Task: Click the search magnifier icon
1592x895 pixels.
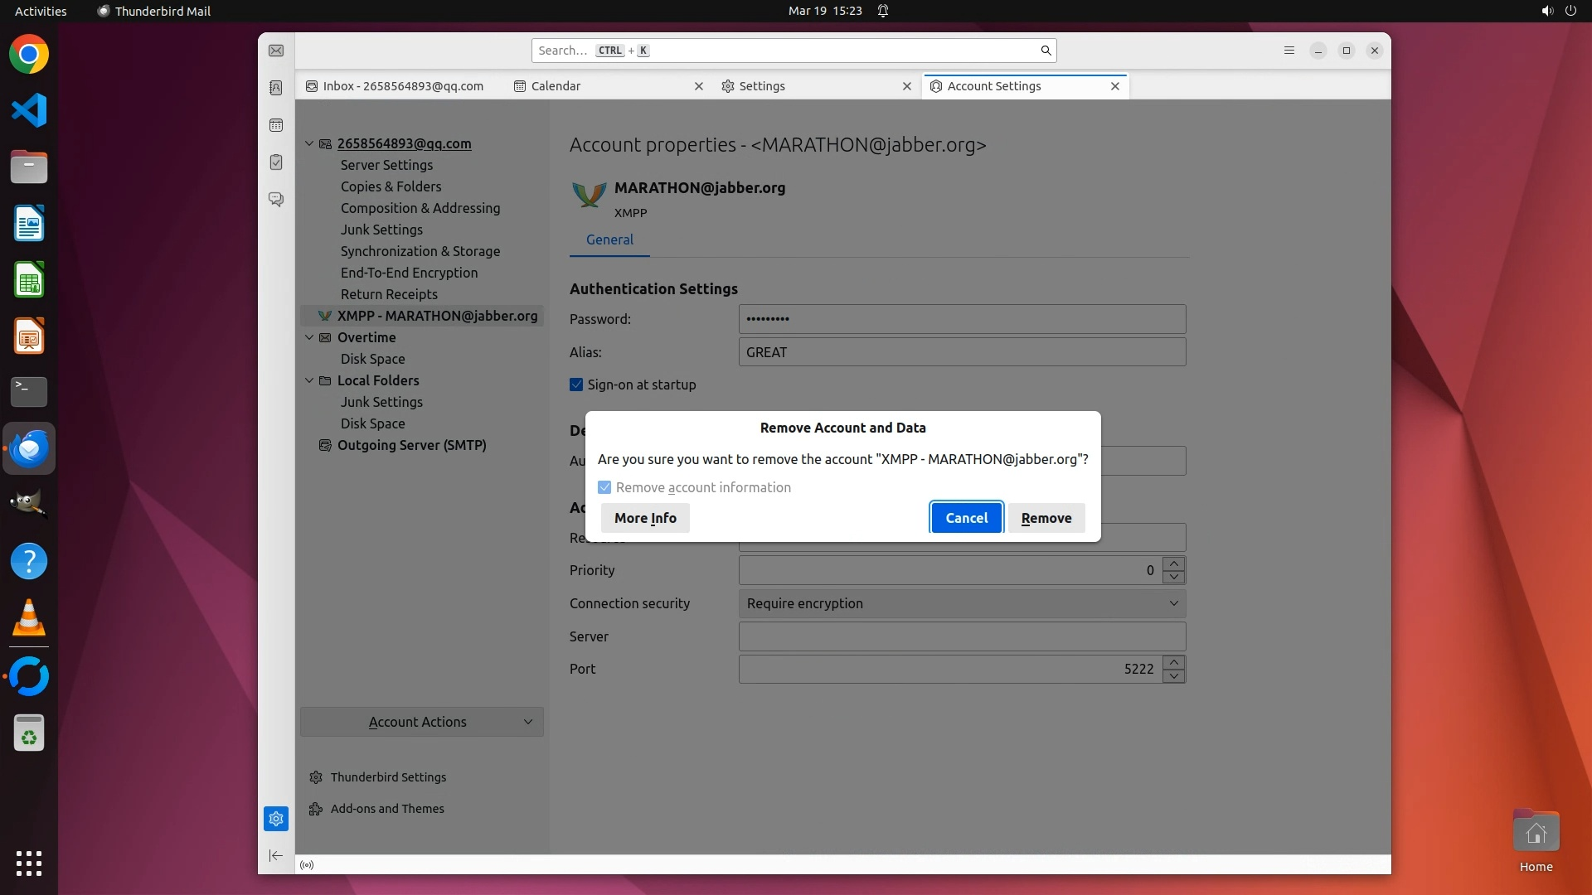Action: pos(1046,51)
